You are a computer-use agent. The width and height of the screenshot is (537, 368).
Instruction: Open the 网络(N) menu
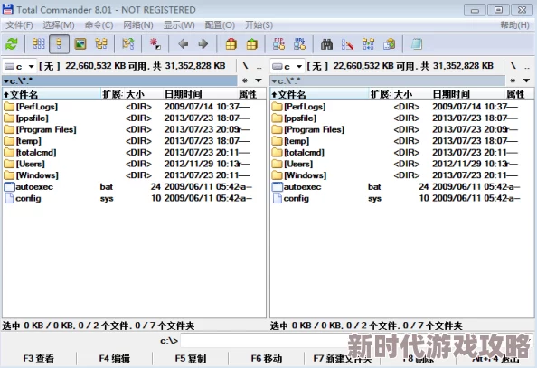(138, 25)
